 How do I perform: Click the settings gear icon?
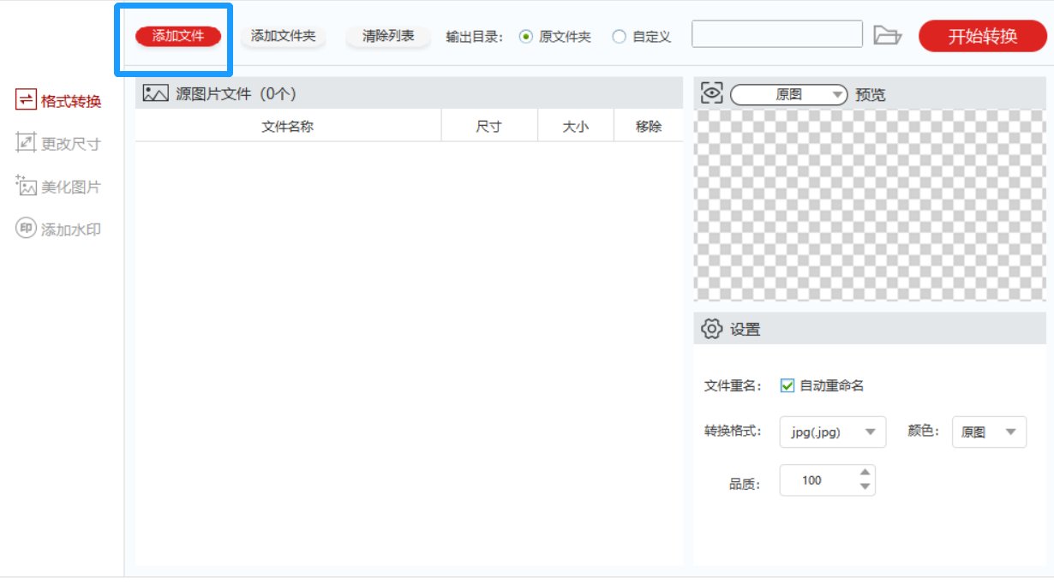[710, 329]
